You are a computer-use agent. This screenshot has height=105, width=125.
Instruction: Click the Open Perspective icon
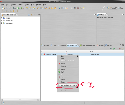coord(108,8)
